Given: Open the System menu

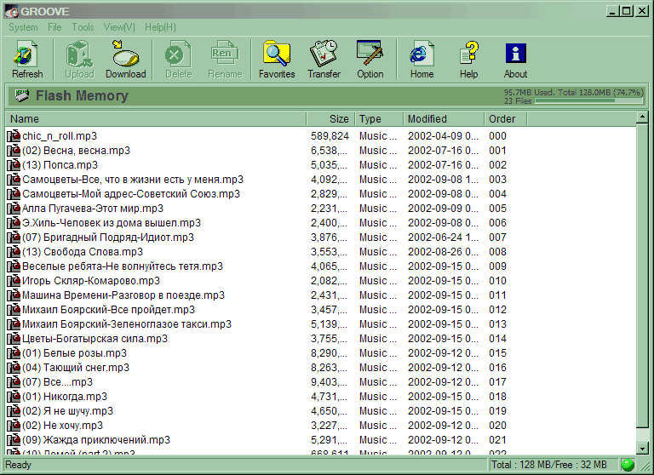Looking at the screenshot, I should 23,27.
